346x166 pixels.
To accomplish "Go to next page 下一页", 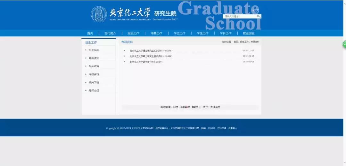I will click(210, 107).
